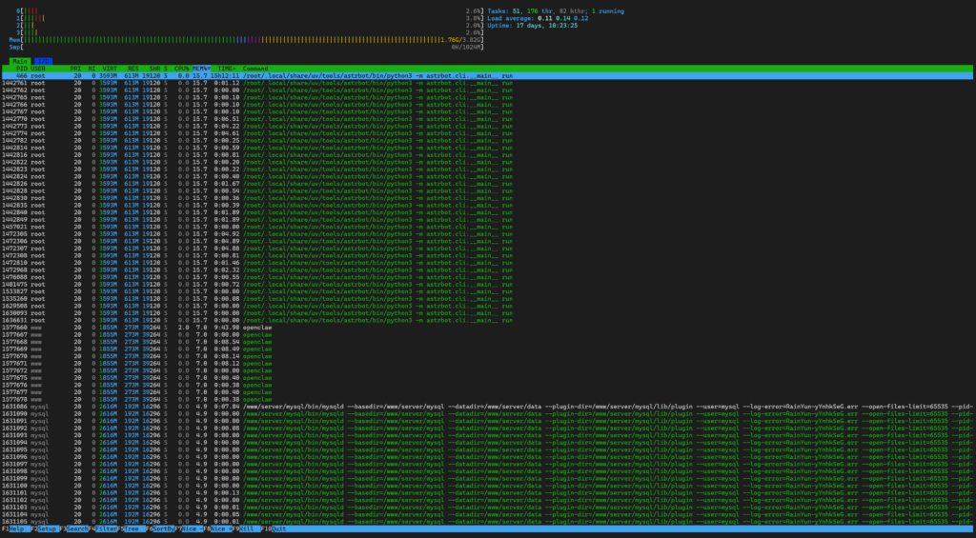Switch to the Main tab
Image resolution: width=976 pixels, height=538 pixels.
(x=21, y=61)
